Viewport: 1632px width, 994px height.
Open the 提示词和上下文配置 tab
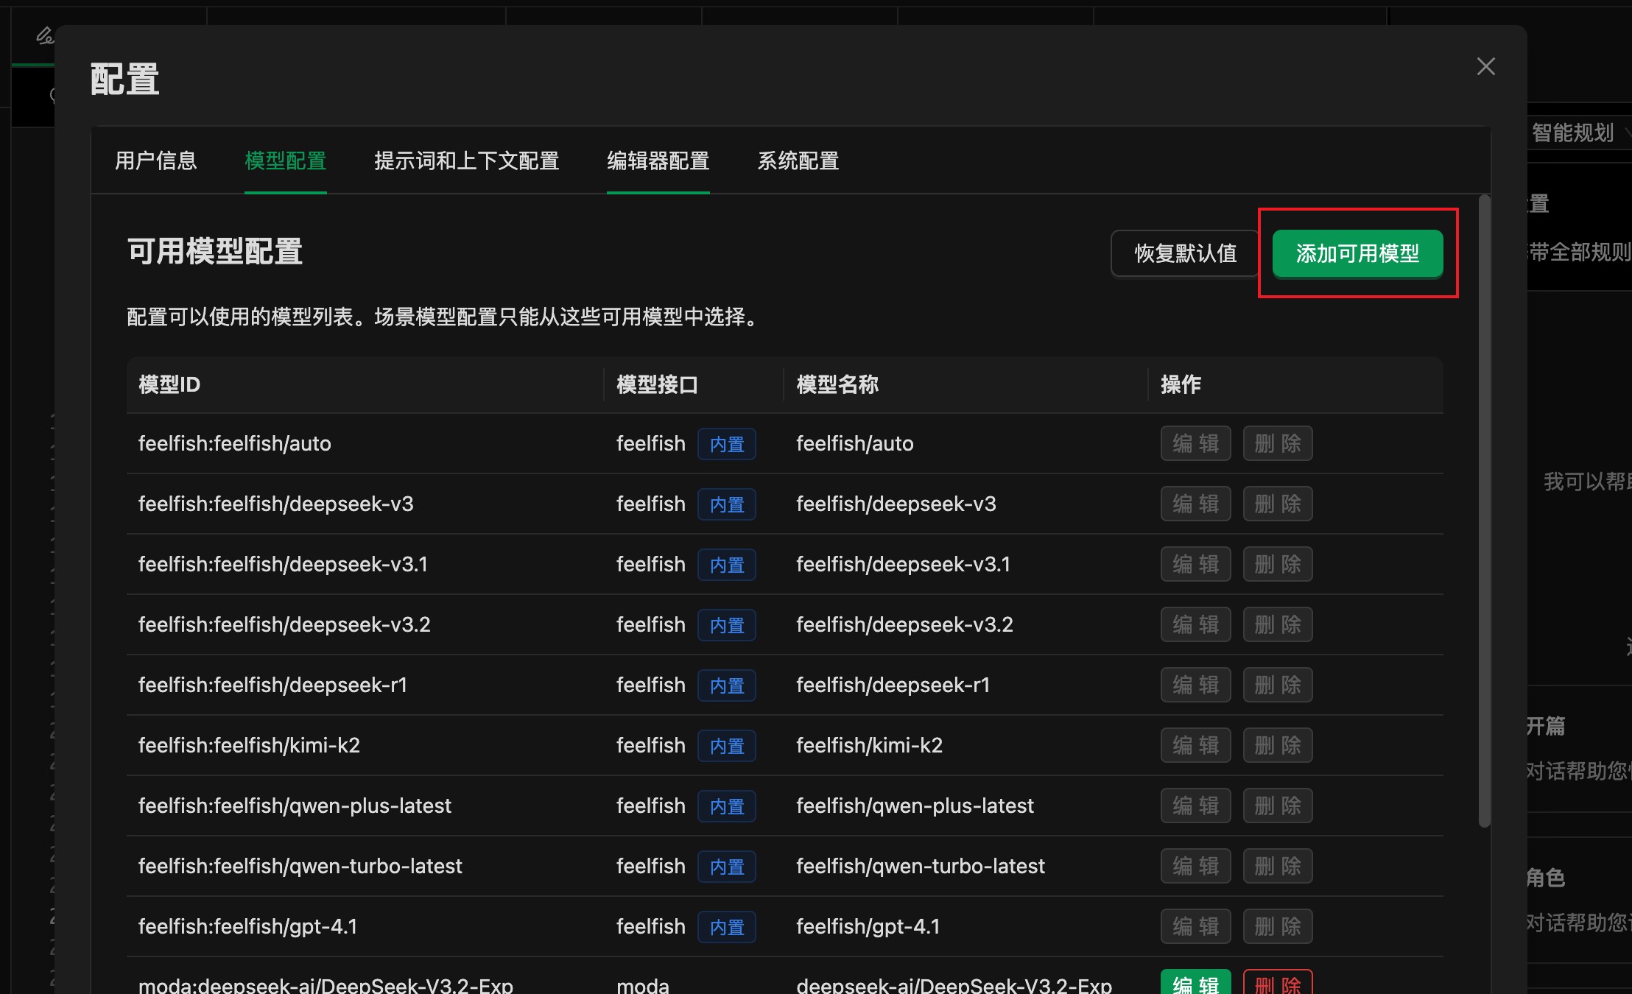click(x=466, y=161)
